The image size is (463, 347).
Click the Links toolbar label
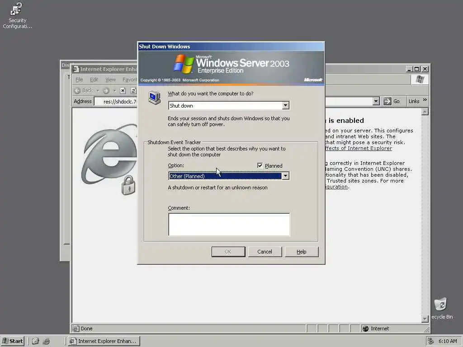414,101
